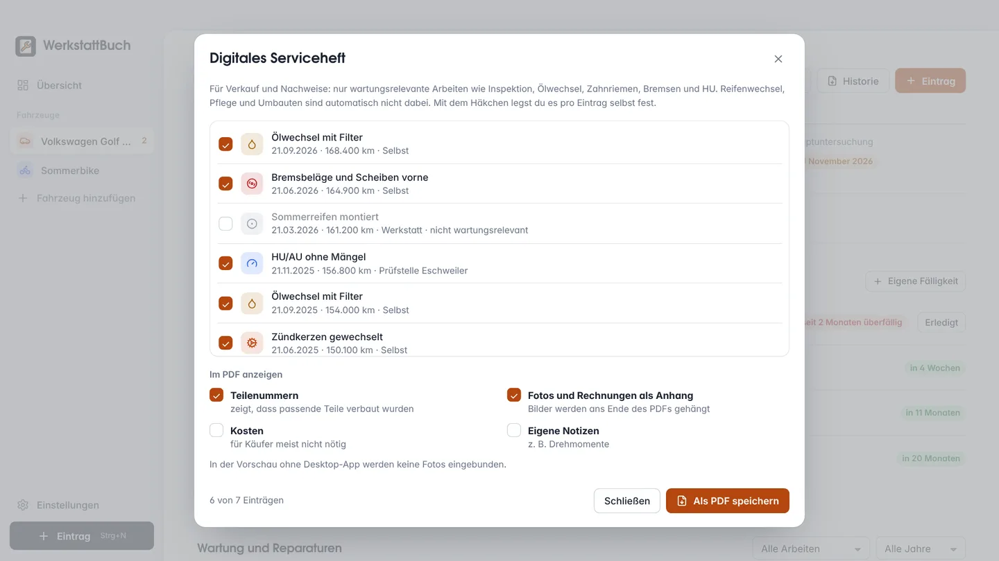Disable Fotos und Rechnungen als Anhang option
999x561 pixels.
tap(514, 395)
